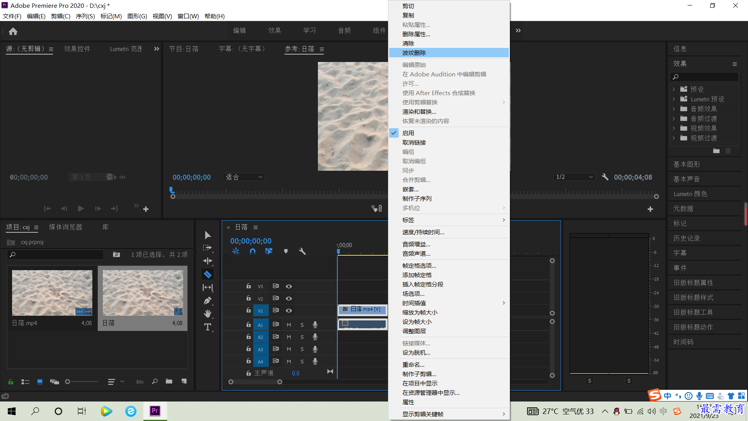The height and width of the screenshot is (421, 748).
Task: Click the New Bin folder icon in project panel
Action: pos(169,381)
